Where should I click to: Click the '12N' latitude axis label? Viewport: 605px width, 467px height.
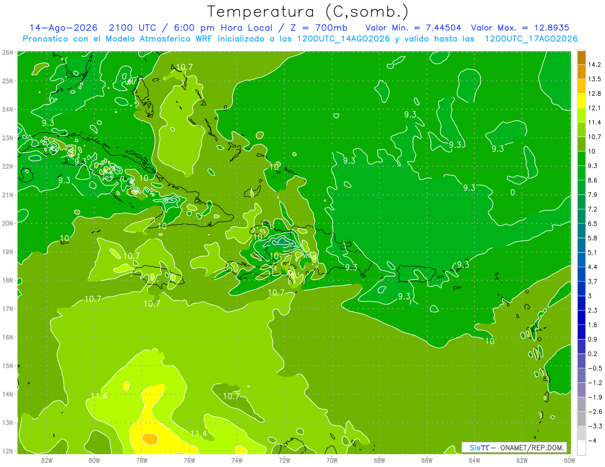tap(7, 451)
